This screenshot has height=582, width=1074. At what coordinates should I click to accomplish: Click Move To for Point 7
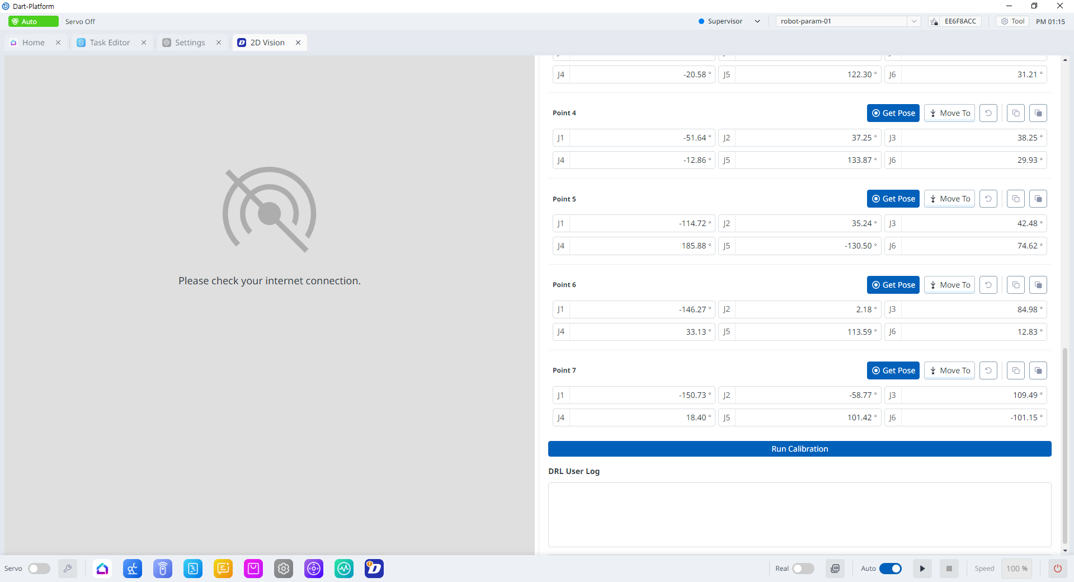pyautogui.click(x=949, y=370)
